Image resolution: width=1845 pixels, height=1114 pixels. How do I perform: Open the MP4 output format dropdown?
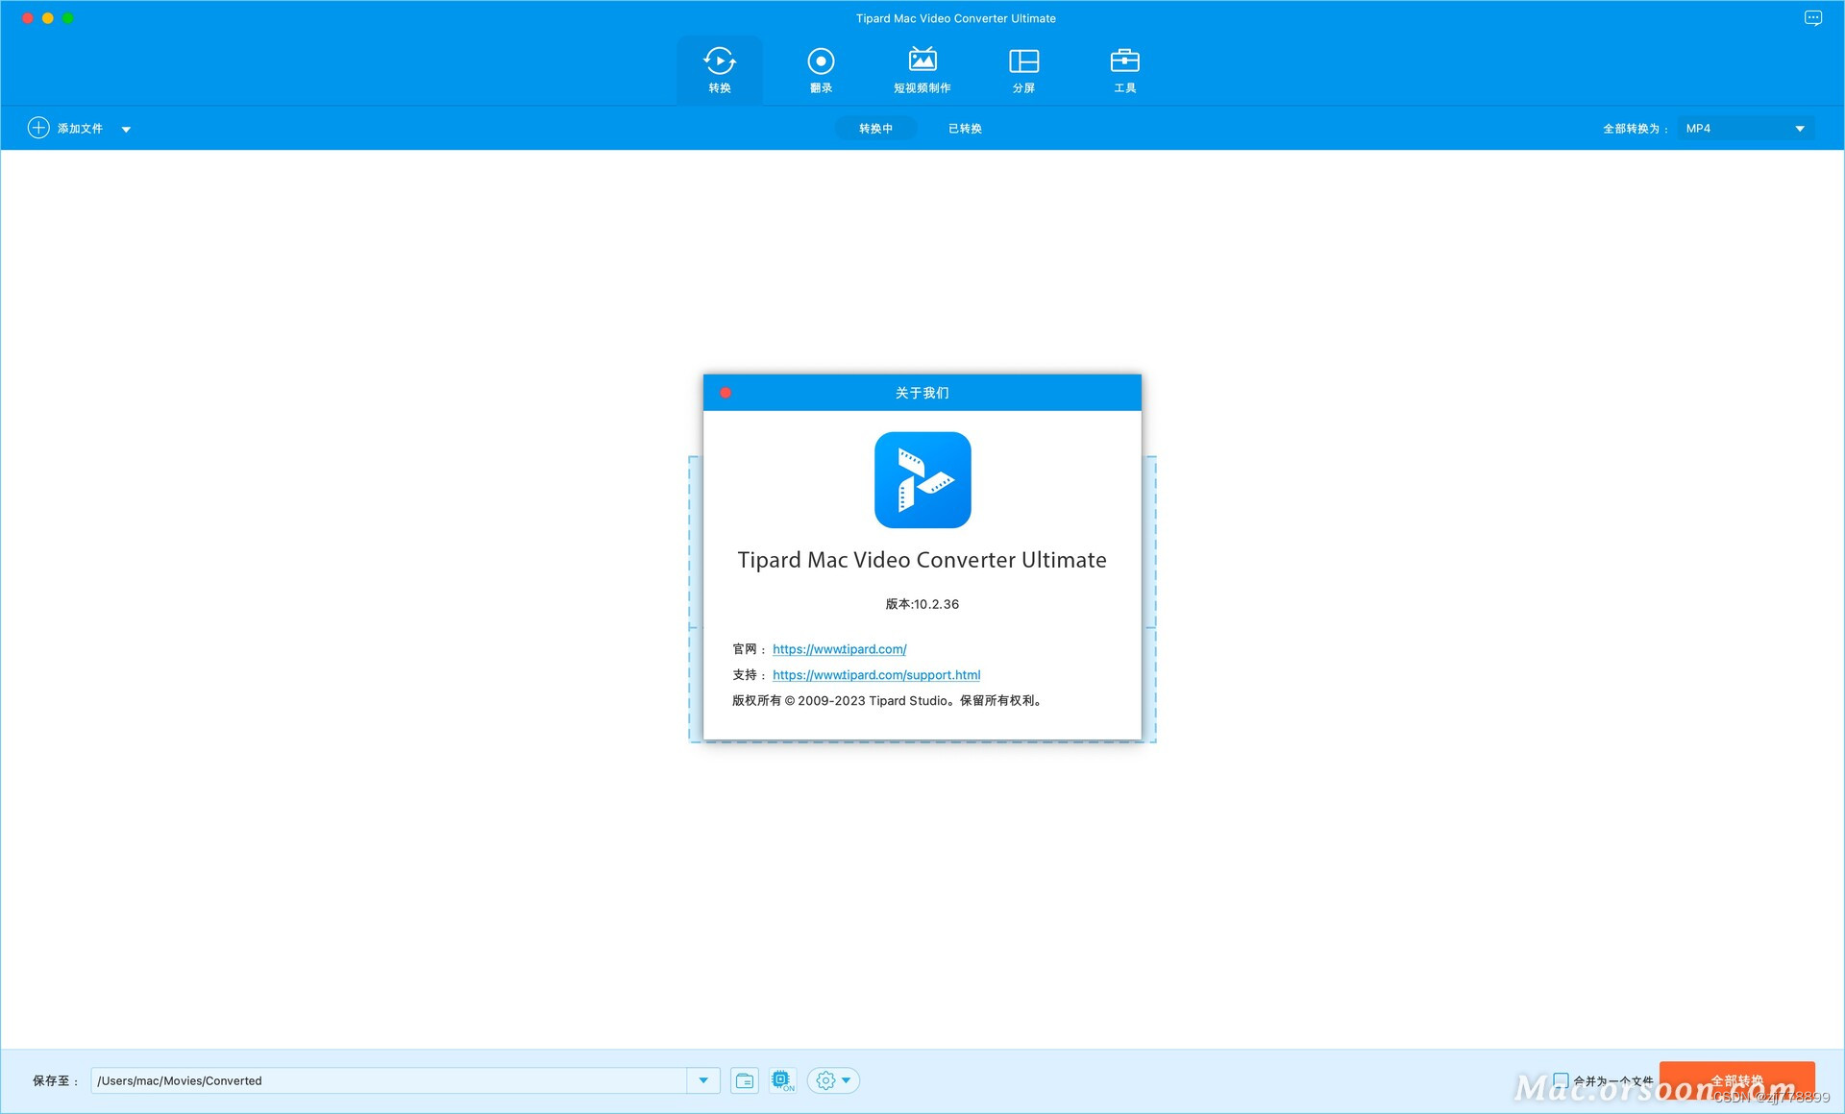point(1745,128)
